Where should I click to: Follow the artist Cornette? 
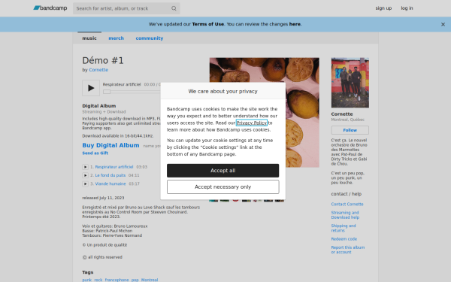[x=350, y=130]
